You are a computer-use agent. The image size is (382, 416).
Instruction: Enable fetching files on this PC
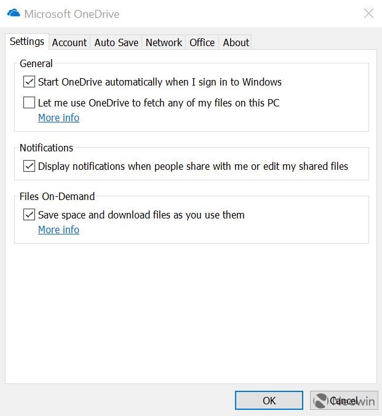pos(29,103)
